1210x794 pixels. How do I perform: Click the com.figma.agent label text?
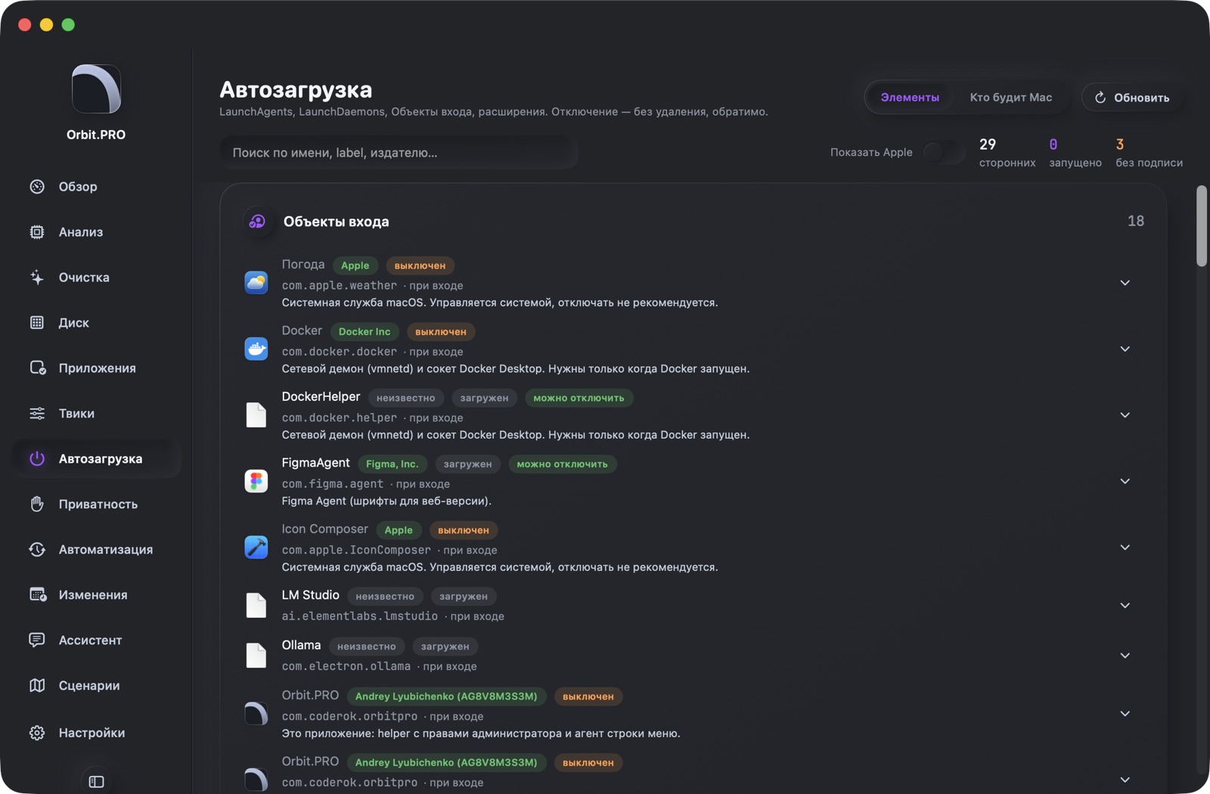tap(333, 484)
